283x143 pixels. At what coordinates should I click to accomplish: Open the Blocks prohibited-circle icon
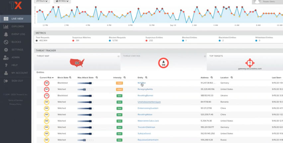6,42
